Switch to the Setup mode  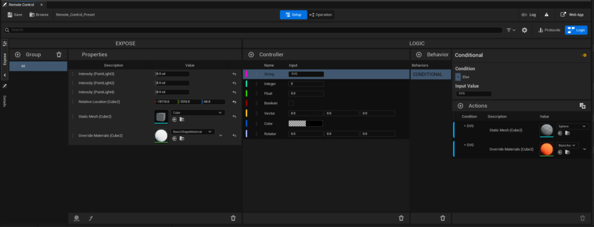tap(294, 14)
